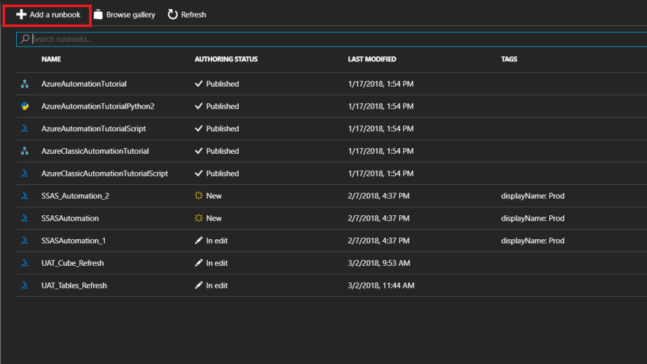
Task: Click the graphical runbook icon beside AzureAutomationTutorial
Action: tap(25, 84)
